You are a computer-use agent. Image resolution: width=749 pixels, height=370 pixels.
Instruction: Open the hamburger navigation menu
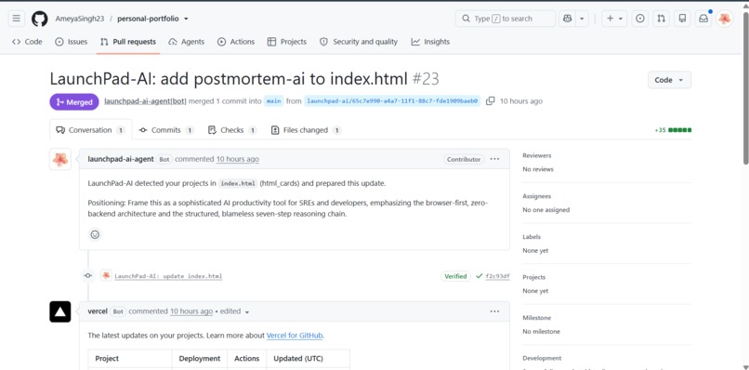tap(16, 19)
